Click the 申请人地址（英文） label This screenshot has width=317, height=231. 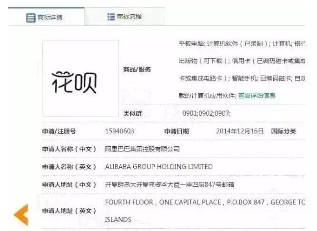click(69, 211)
